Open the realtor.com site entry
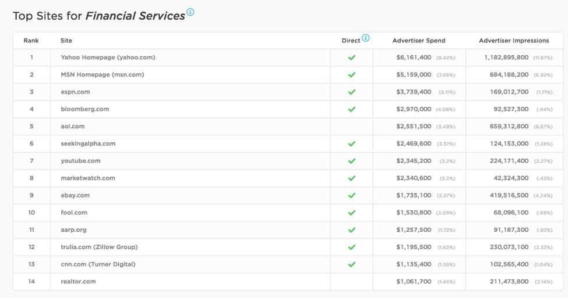The height and width of the screenshot is (298, 568). pyautogui.click(x=78, y=281)
